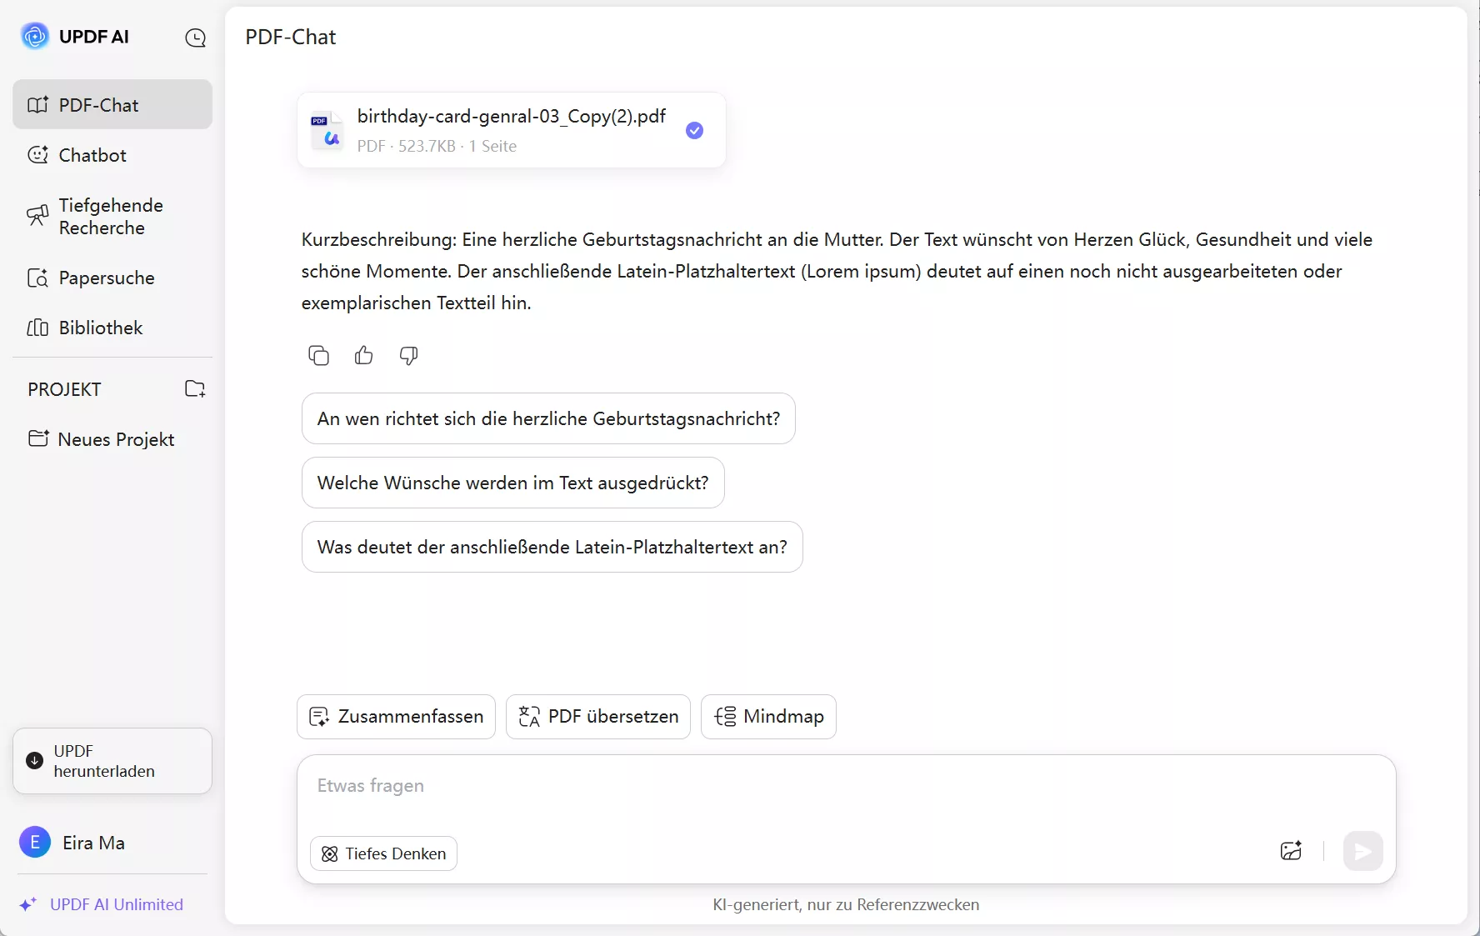This screenshot has height=936, width=1480.
Task: Ask the suggested question about the Geburtstagsnachricht recipient
Action: (x=548, y=418)
